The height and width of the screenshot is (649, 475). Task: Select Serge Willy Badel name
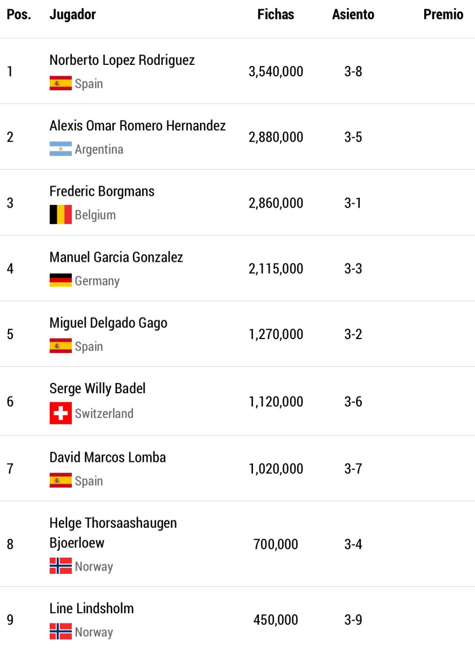point(98,388)
